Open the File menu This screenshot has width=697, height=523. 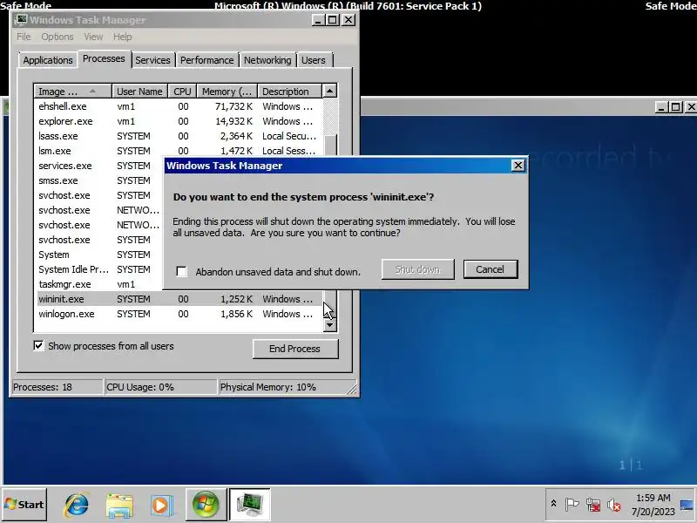(x=24, y=37)
